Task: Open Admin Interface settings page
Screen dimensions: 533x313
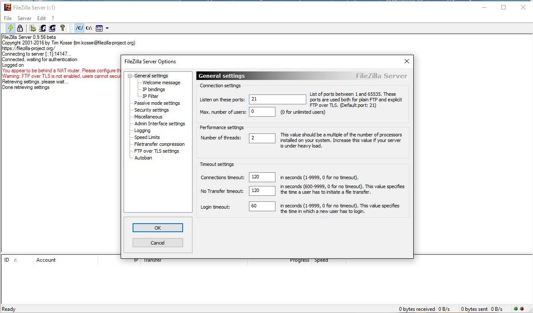Action: point(160,124)
